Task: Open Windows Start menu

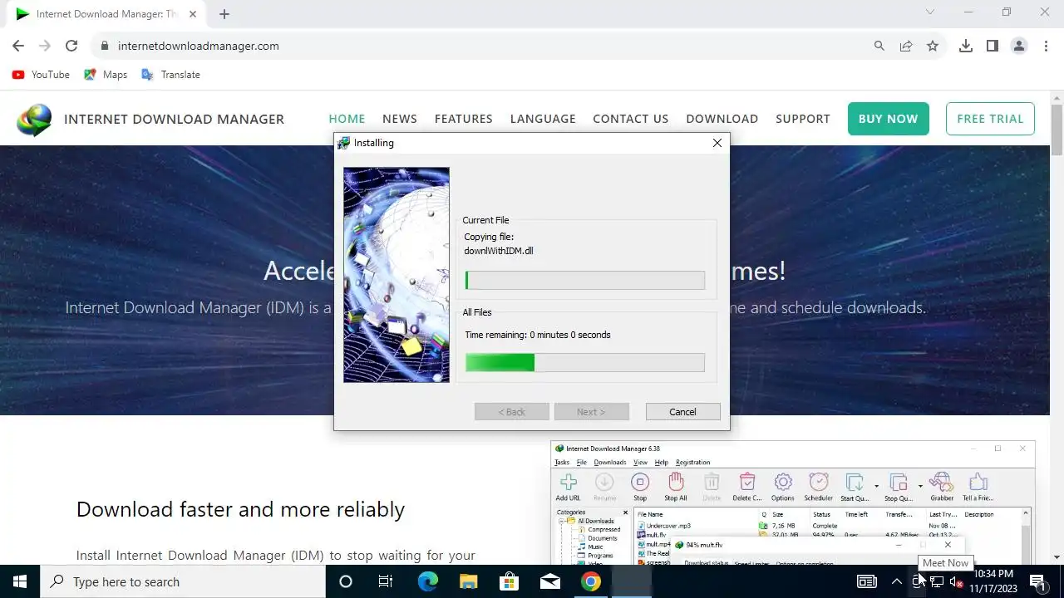Action: coord(20,581)
